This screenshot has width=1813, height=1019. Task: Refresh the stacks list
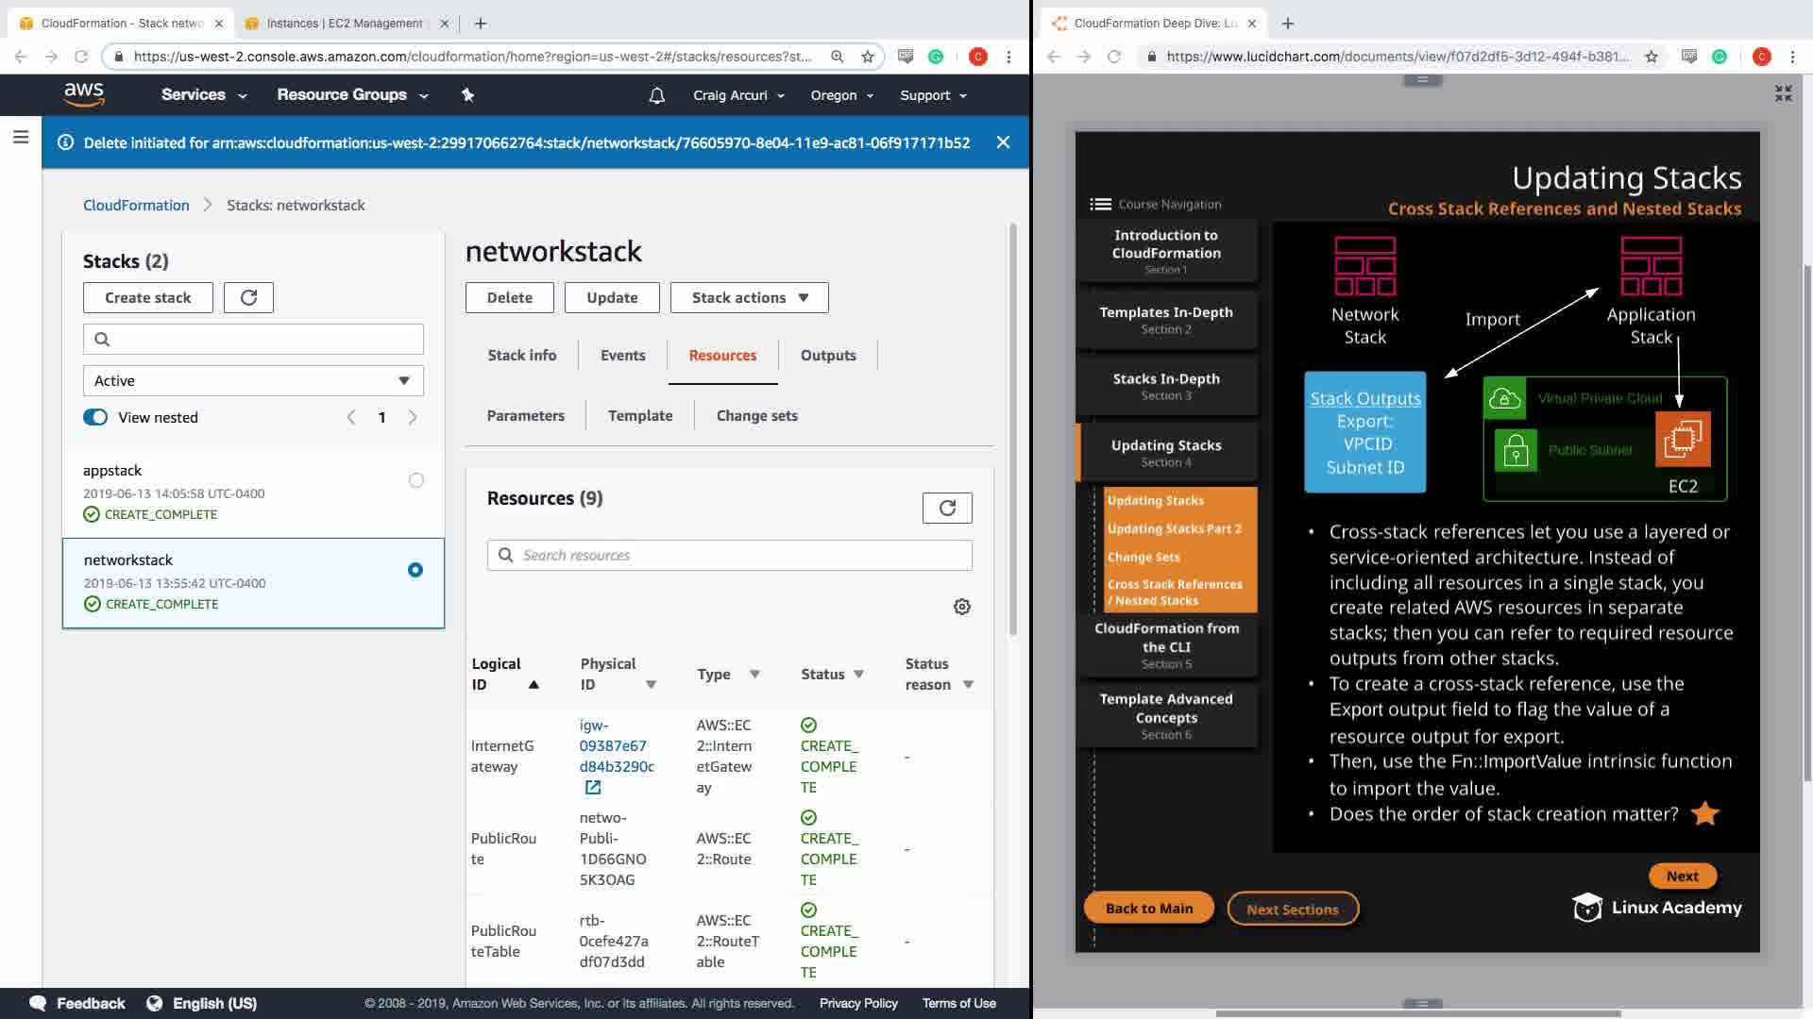coord(248,297)
